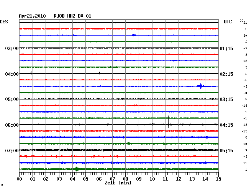Click the 01:15 UTC time label

[226, 48]
